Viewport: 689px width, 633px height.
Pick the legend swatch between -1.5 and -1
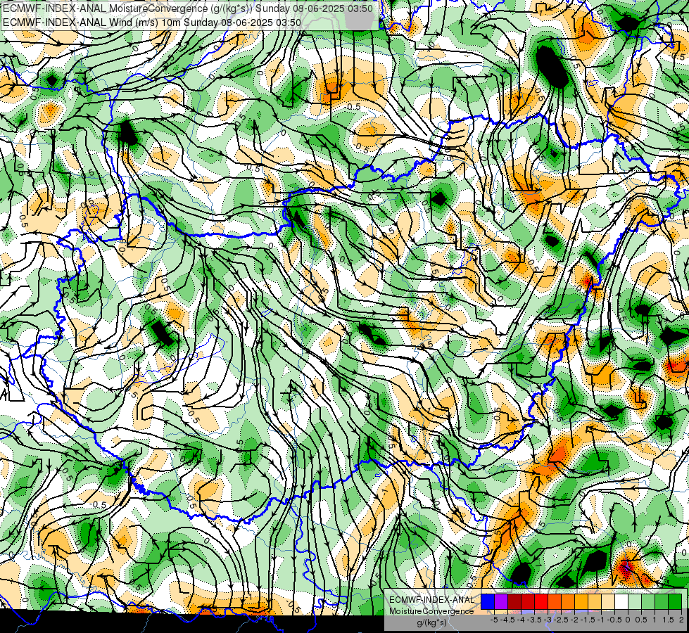[x=595, y=601]
